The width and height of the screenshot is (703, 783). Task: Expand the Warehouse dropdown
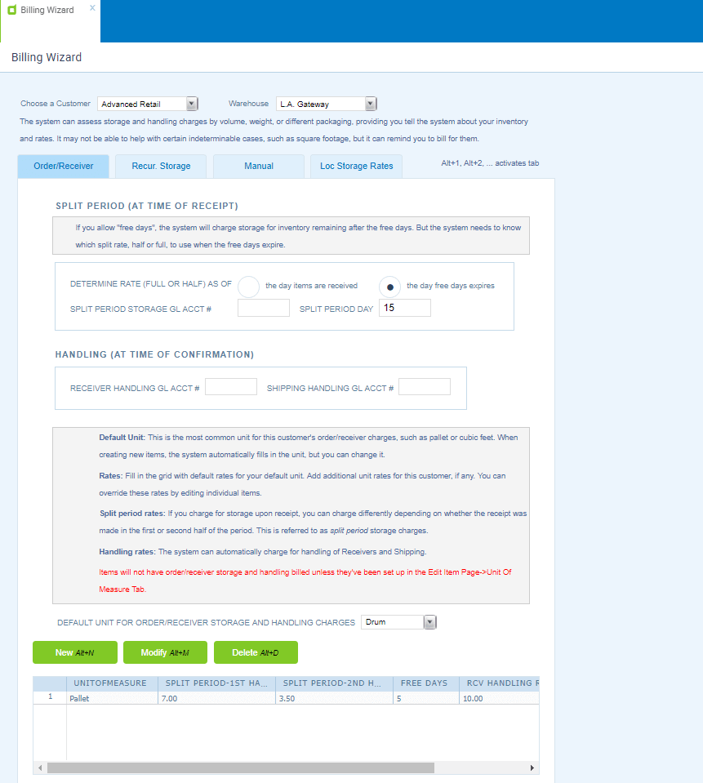[371, 104]
